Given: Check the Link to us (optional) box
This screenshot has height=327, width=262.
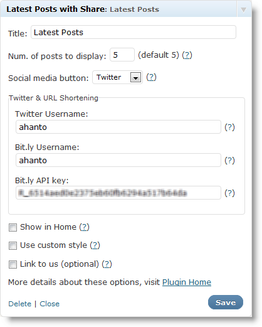Looking at the screenshot, I should 13,264.
